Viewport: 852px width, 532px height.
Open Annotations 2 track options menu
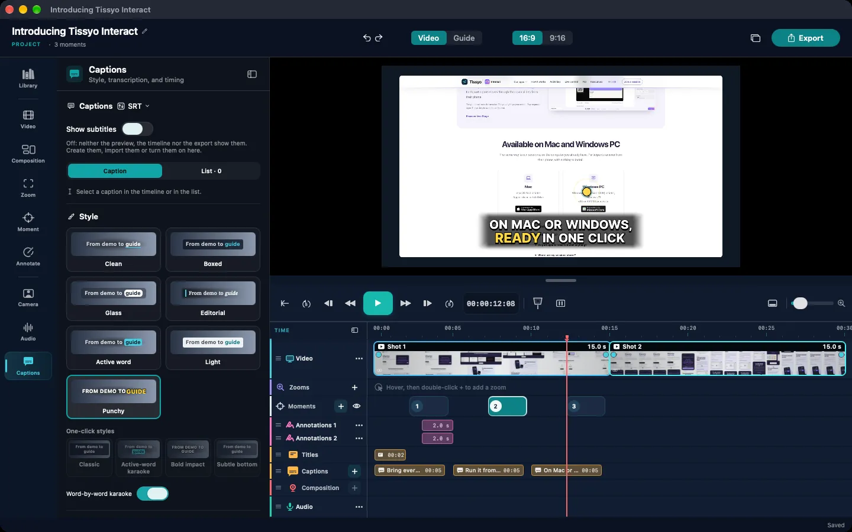pos(359,438)
